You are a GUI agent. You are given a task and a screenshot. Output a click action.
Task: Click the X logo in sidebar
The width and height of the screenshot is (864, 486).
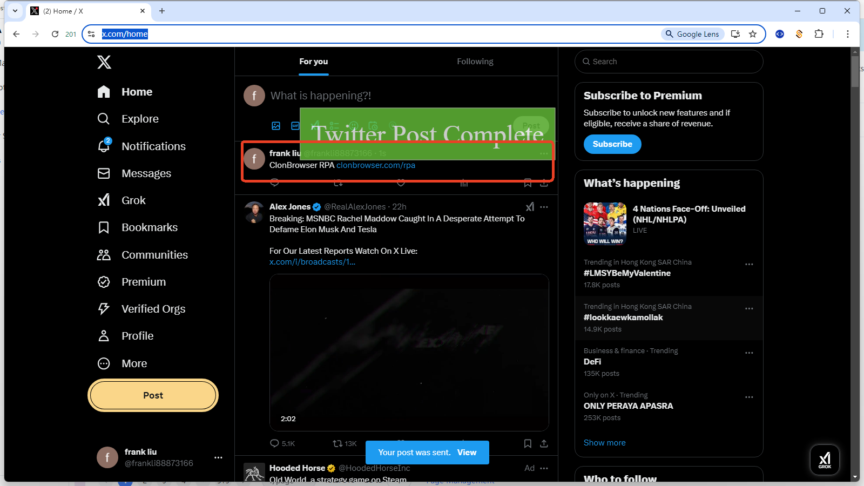pyautogui.click(x=104, y=62)
